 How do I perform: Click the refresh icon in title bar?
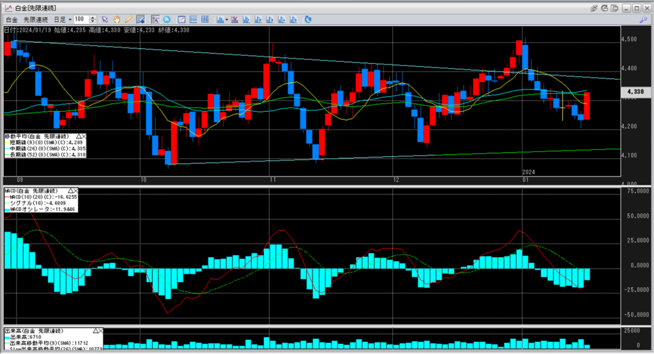click(x=604, y=8)
